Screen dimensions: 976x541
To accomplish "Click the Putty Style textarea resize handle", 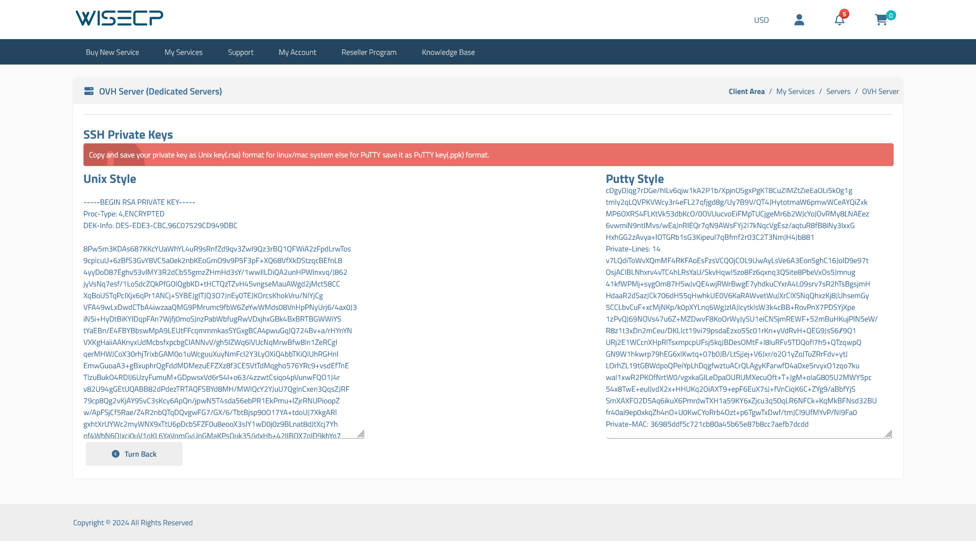I will coord(889,434).
